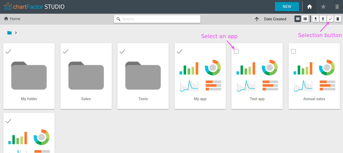This screenshot has height=153, width=343.
Task: Expand the folder breadcrumb chevron
Action: [x=16, y=33]
